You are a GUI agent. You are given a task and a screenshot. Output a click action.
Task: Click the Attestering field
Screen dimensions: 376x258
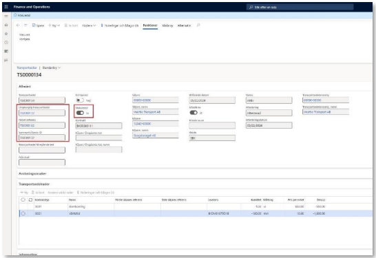pos(269,113)
